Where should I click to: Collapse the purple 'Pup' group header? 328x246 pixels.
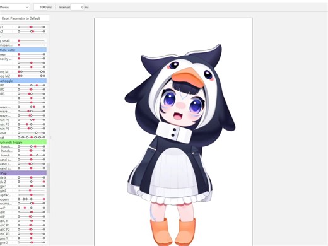(23, 173)
